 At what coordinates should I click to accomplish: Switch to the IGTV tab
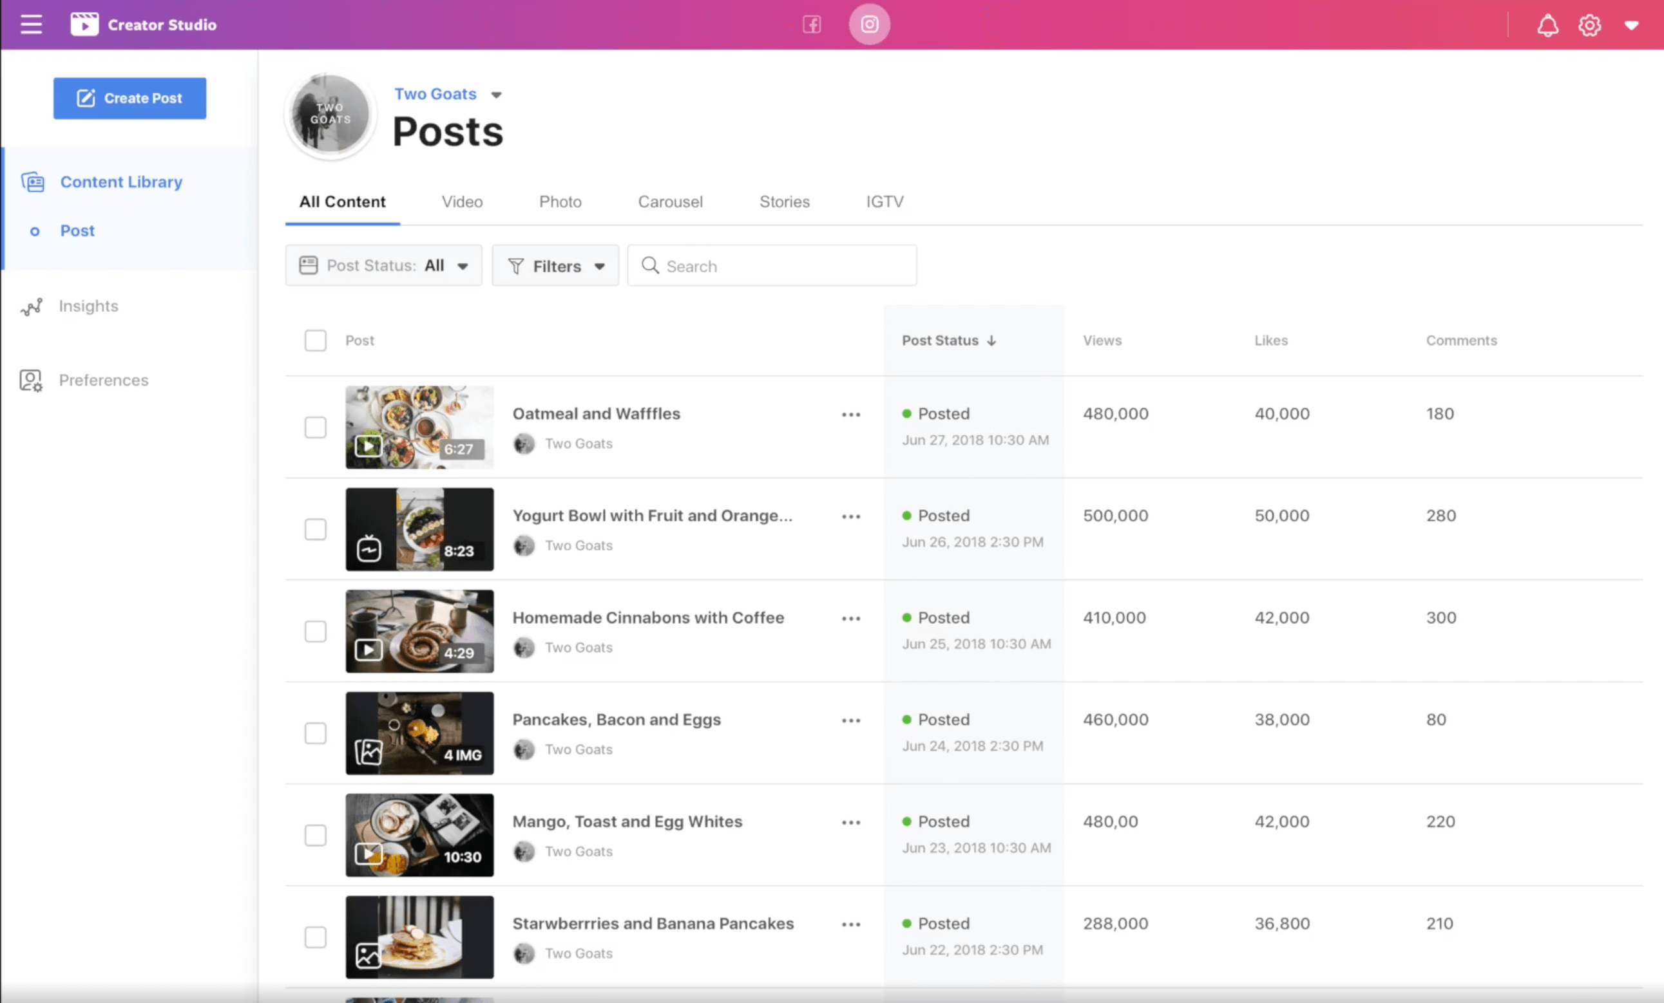click(885, 202)
